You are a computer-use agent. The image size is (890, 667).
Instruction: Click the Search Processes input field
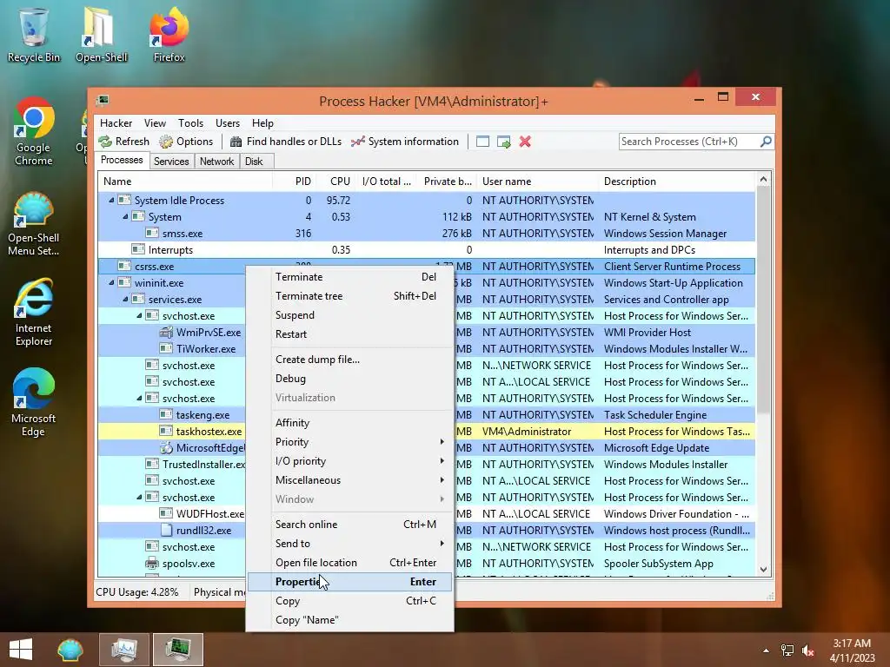click(689, 142)
